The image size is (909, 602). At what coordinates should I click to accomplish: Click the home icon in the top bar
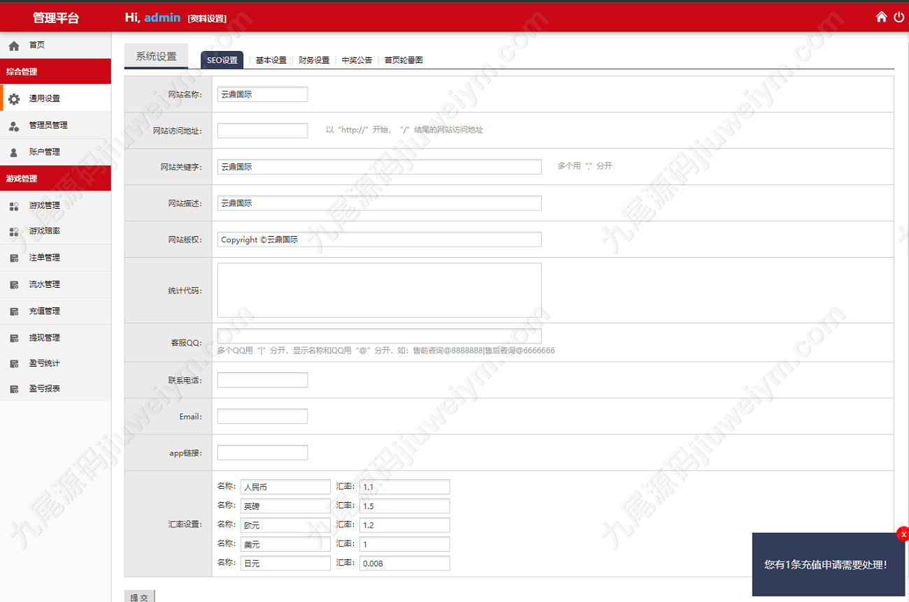(881, 17)
